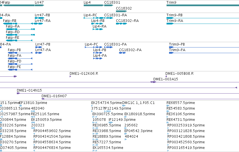This screenshot has height=152, width=239.
Task: Select EST RP004558634.5prime
Action: click(x=34, y=145)
